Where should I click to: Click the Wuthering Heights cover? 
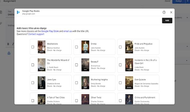(85, 83)
